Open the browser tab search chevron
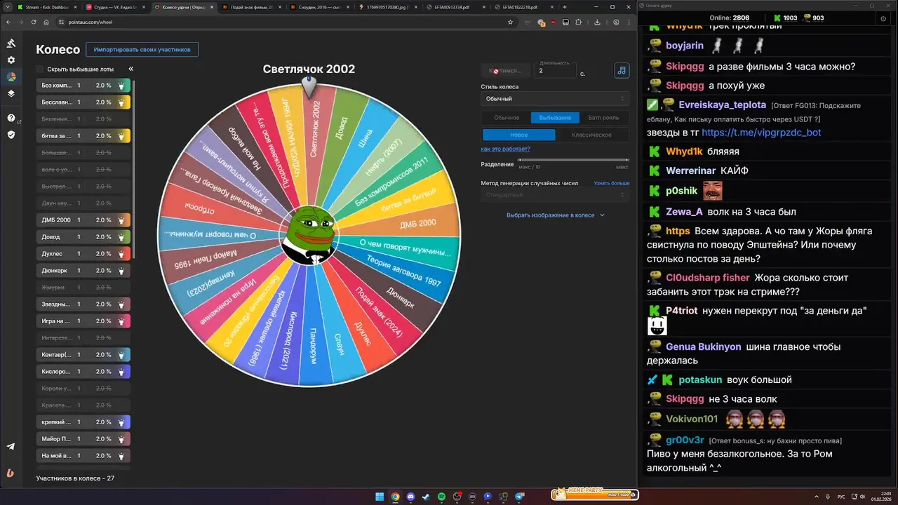Viewport: 898px width, 505px height. coord(8,6)
